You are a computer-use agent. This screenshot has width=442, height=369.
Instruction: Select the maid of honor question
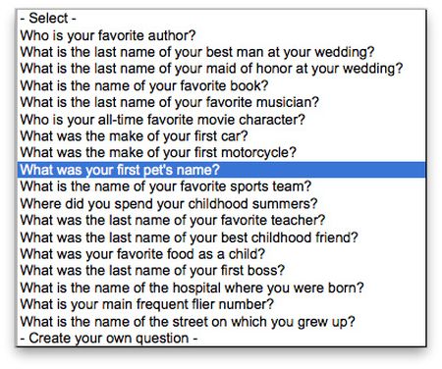click(x=221, y=69)
